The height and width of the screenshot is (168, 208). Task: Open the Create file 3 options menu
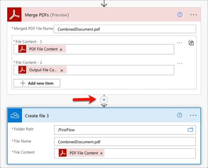tap(193, 115)
